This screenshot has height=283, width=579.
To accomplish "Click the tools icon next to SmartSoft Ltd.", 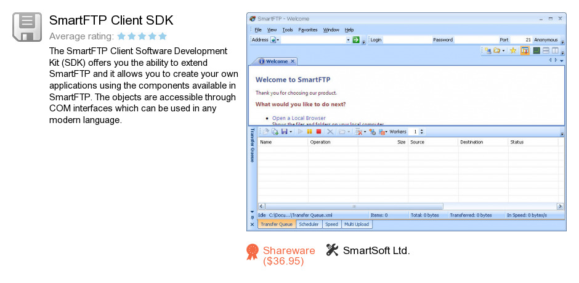I will [333, 250].
